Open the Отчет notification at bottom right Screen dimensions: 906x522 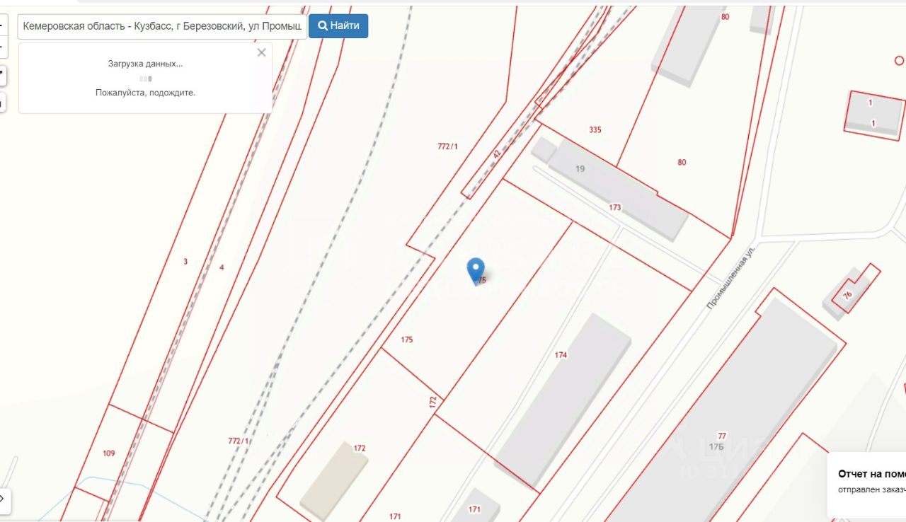point(866,482)
